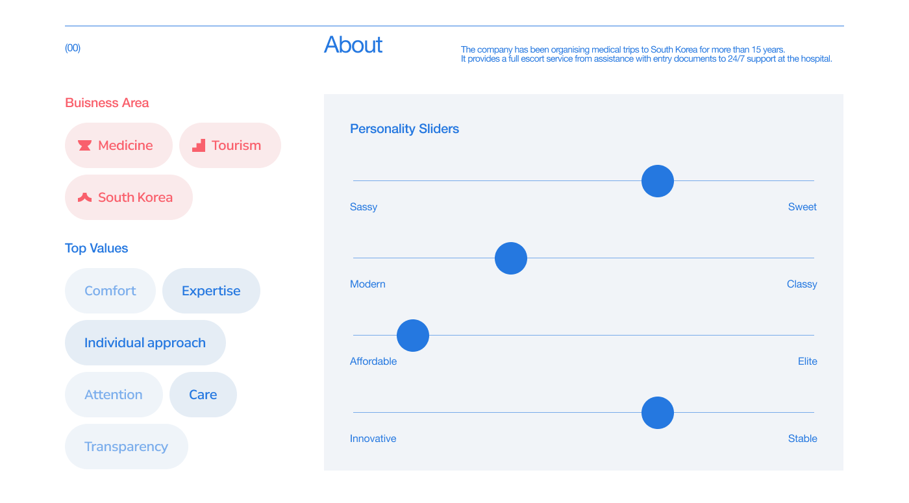The width and height of the screenshot is (909, 503).
Task: Select the Tourism business area chip
Action: point(230,145)
